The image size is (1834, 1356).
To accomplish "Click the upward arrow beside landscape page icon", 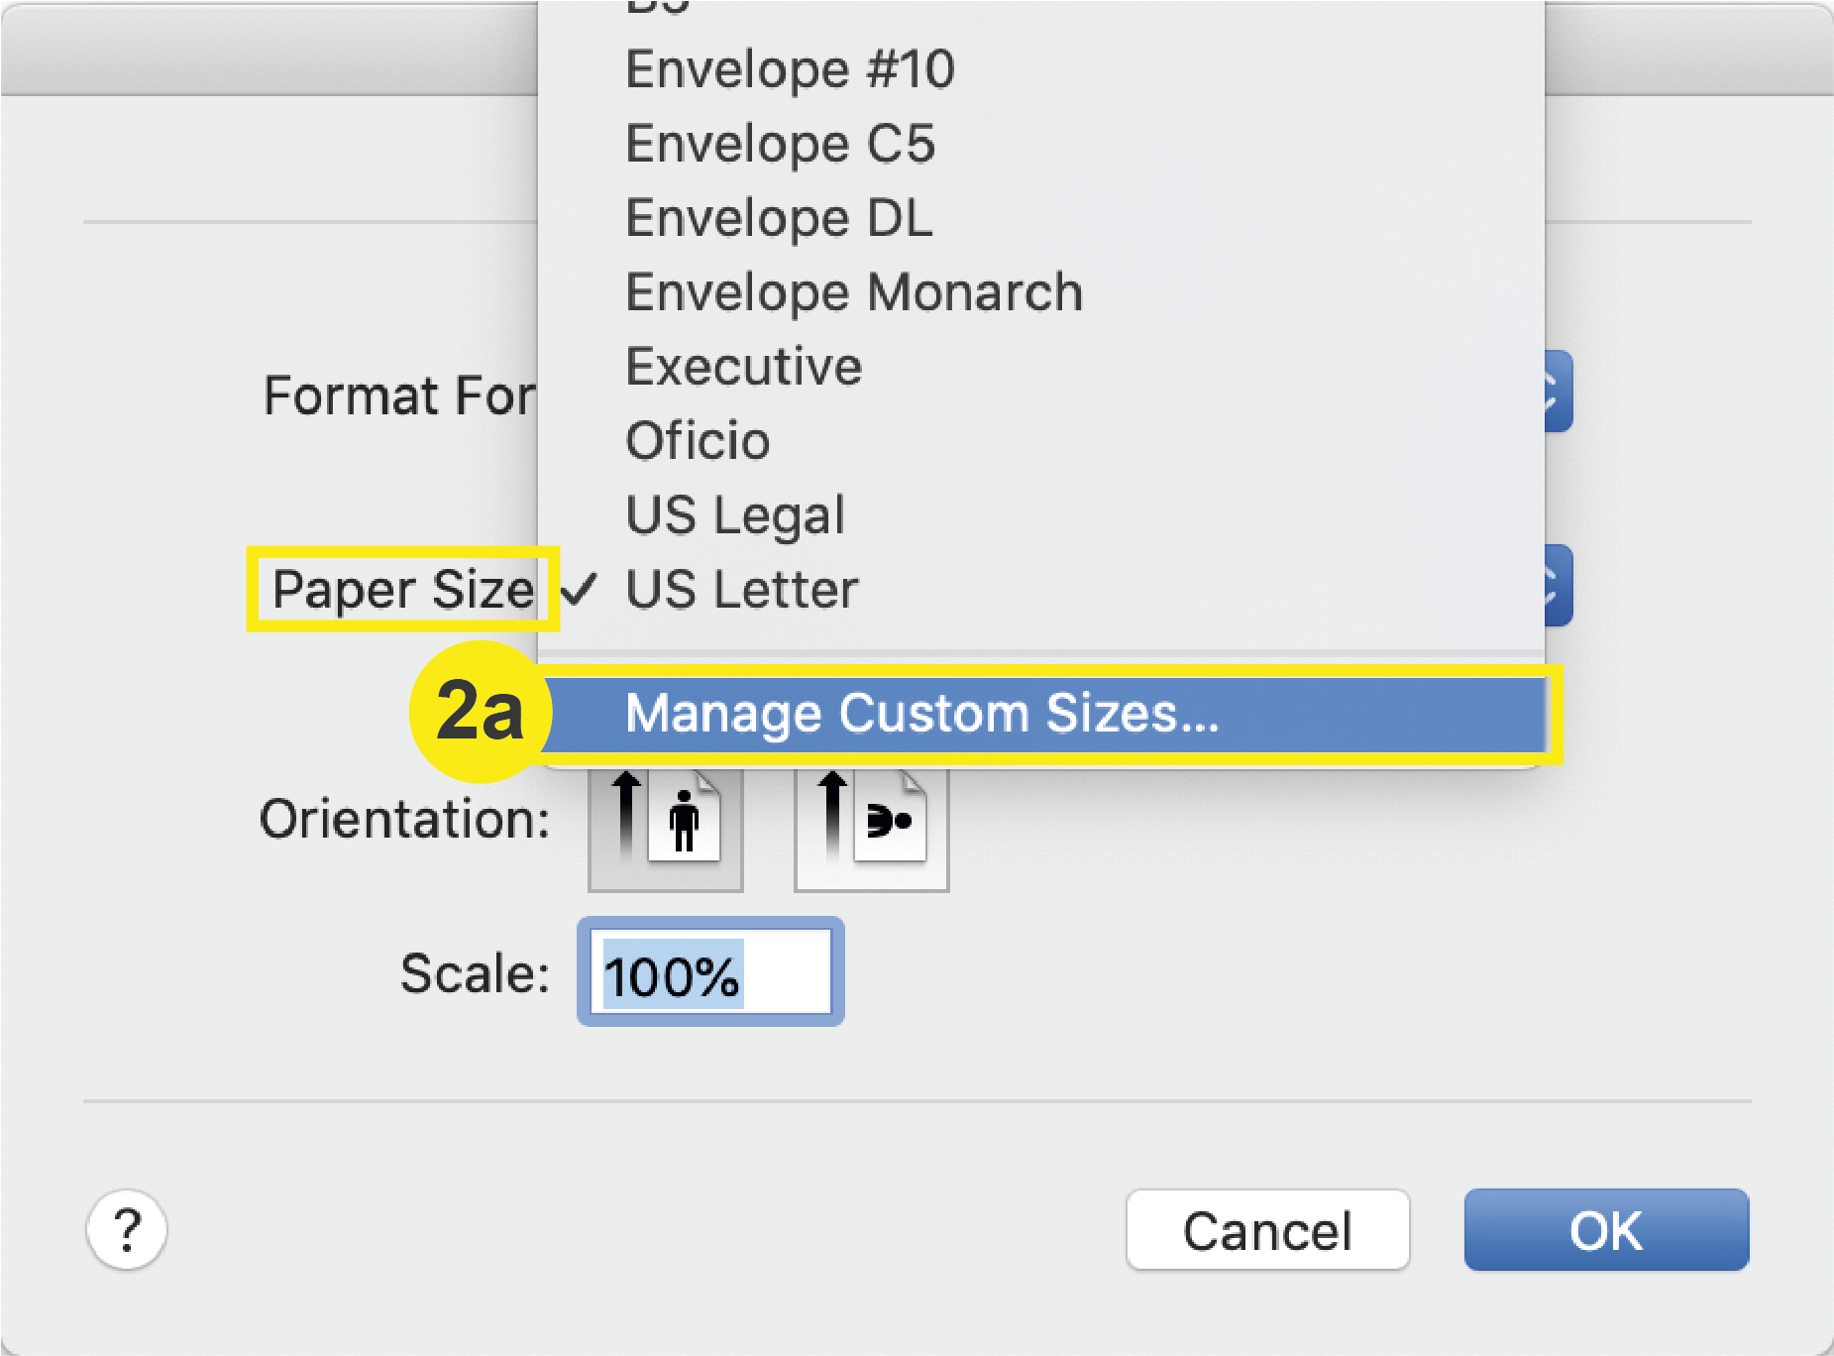I will click(830, 813).
